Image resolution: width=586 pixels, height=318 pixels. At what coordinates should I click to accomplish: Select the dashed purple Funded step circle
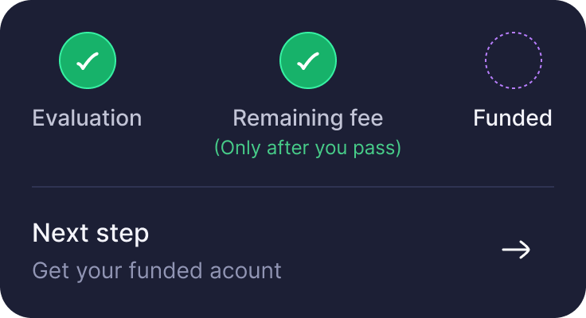point(514,60)
